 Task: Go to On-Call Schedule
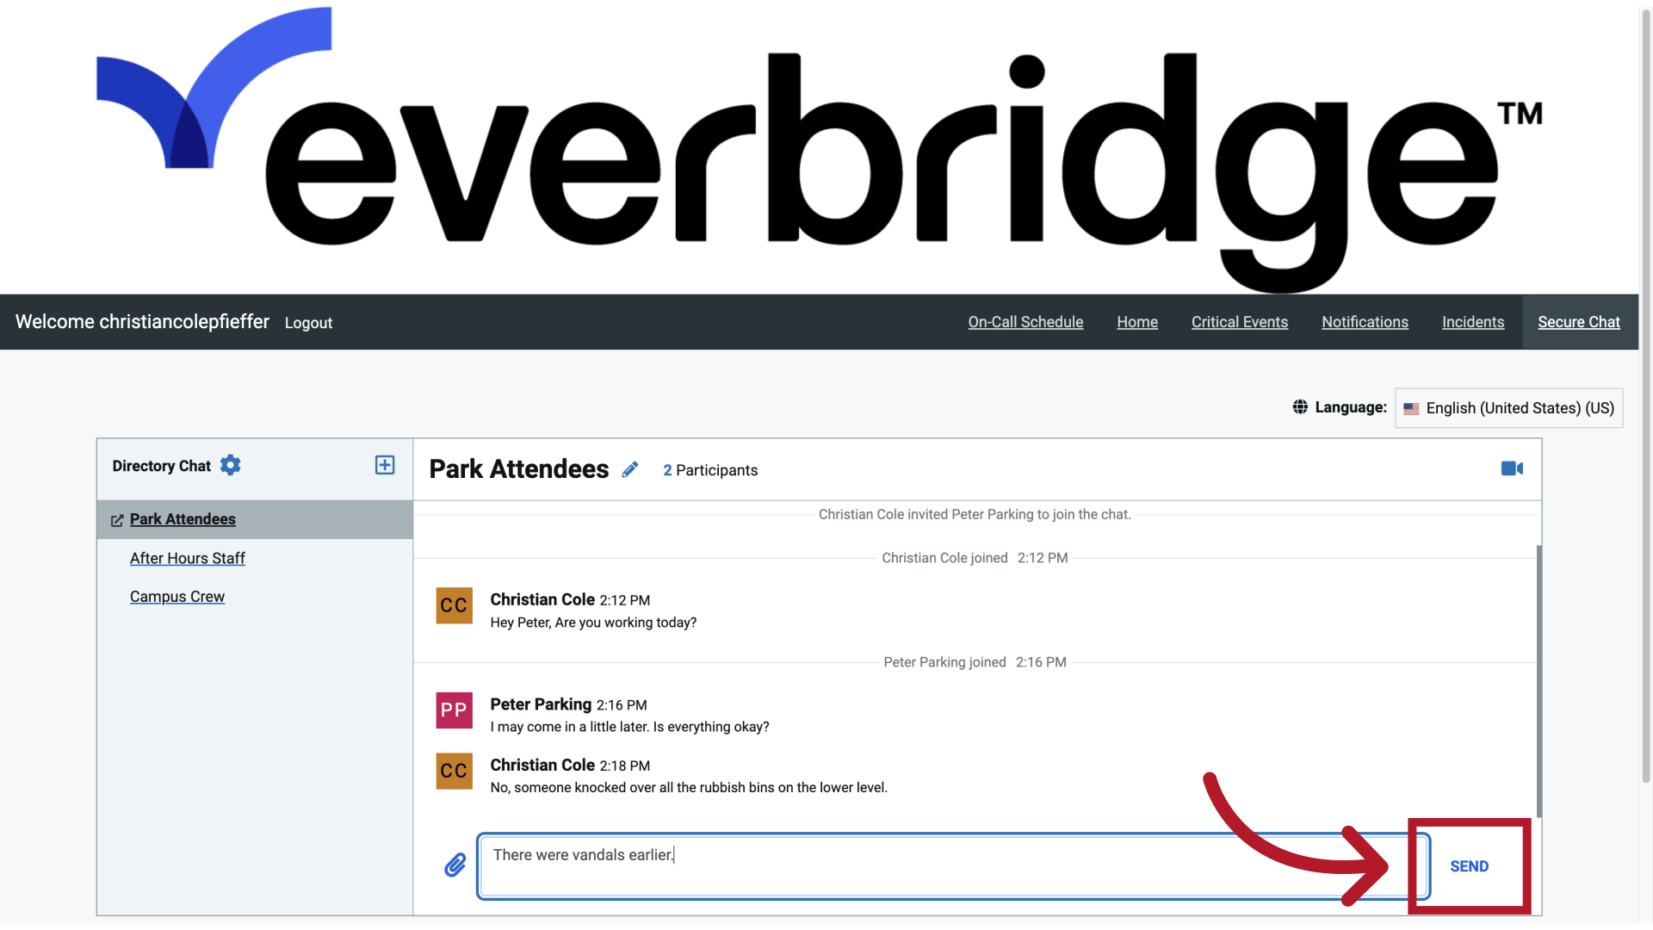[1025, 322]
